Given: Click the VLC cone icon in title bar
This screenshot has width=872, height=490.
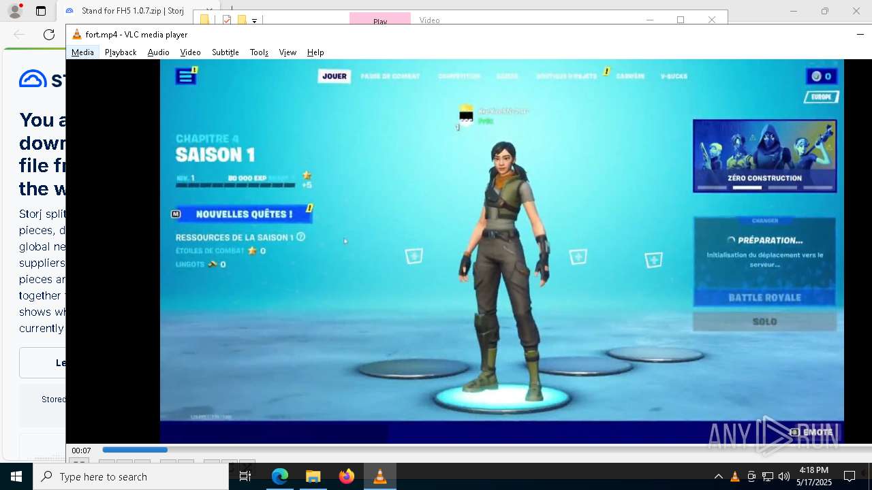Looking at the screenshot, I should click(x=77, y=35).
